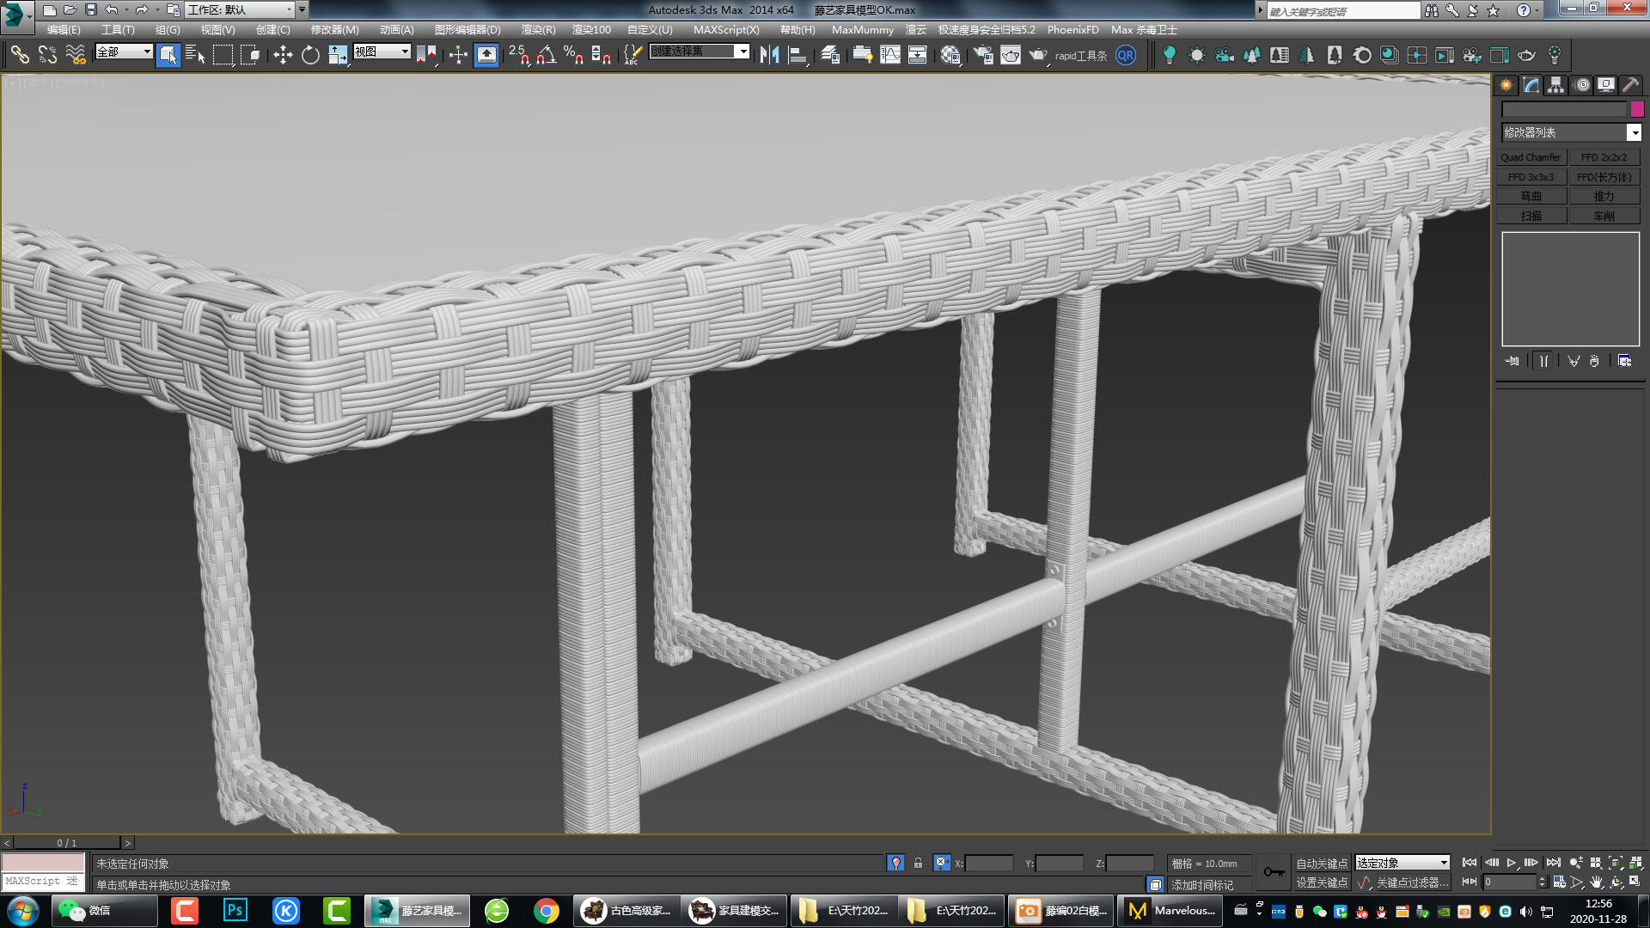Open the 修改器列表 modifier list dropdown

1635,132
